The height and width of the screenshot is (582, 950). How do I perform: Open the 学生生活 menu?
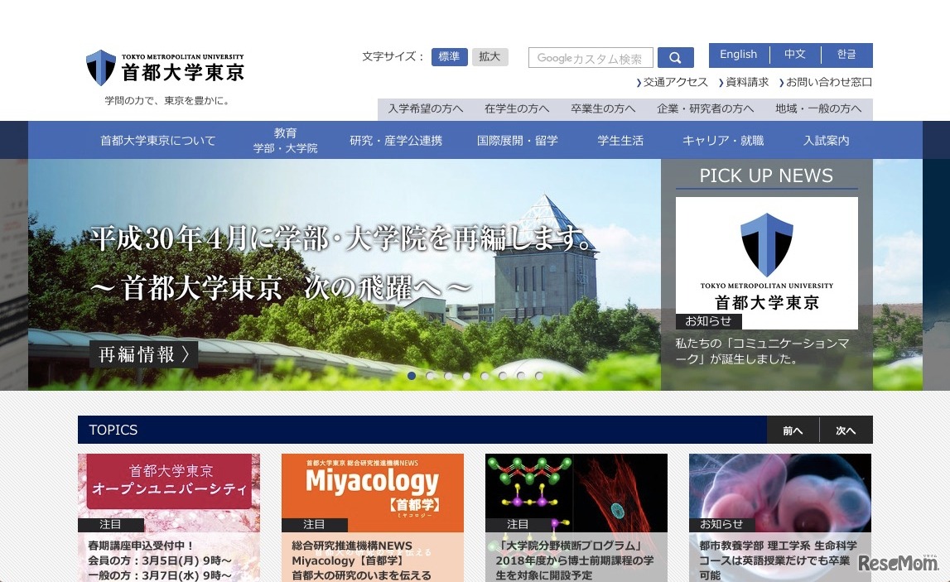coord(620,141)
